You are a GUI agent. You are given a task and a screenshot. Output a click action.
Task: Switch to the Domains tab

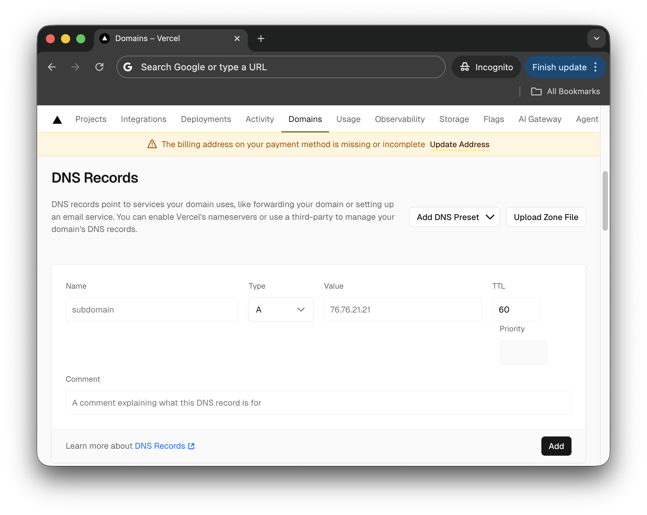coord(305,119)
